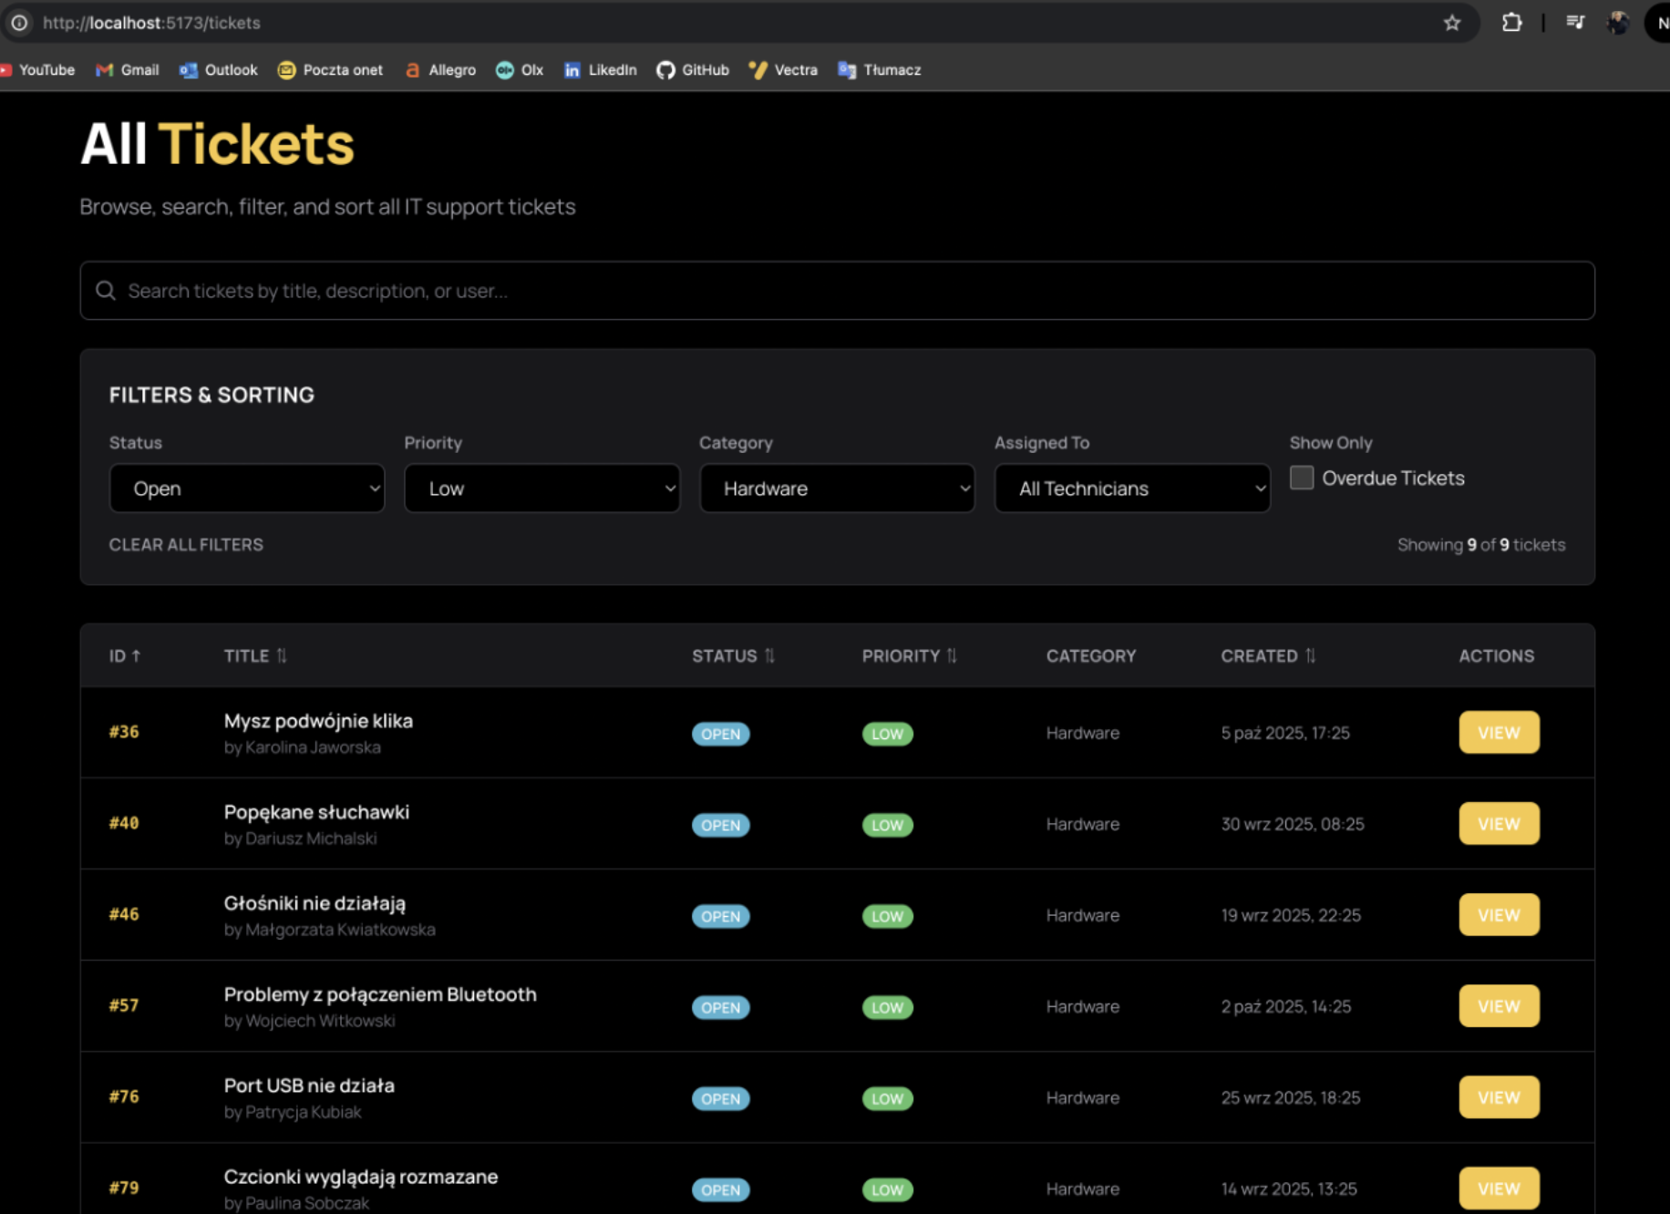Viewport: 1670px width, 1214px height.
Task: Click LOW priority badge of ticket #46
Action: point(887,916)
